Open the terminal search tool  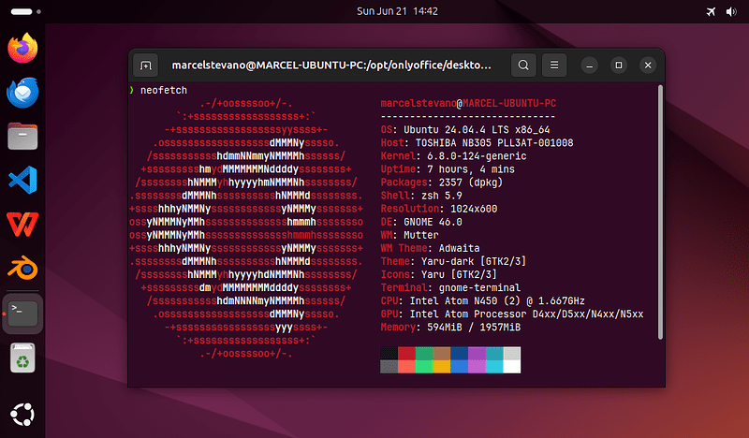523,65
